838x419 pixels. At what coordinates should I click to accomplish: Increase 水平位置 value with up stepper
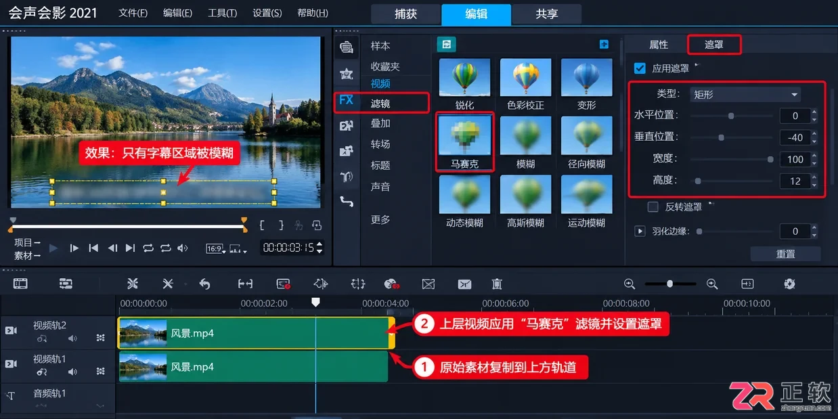[x=814, y=112]
